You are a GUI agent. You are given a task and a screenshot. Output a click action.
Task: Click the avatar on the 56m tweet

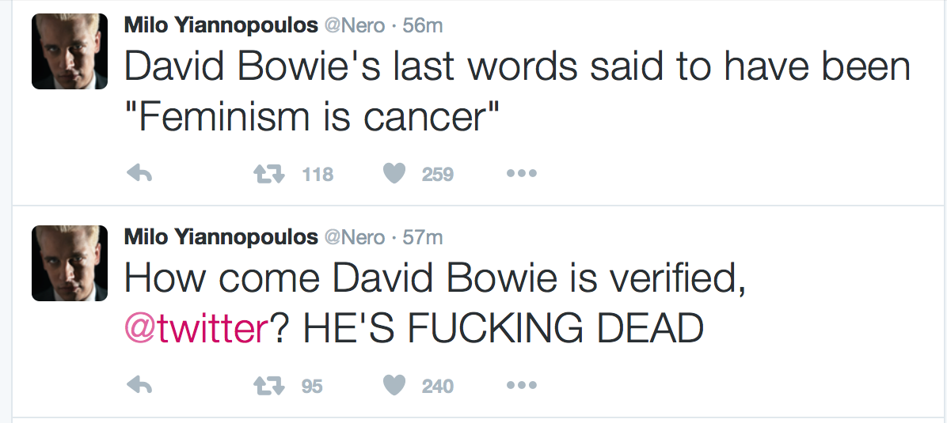70,51
